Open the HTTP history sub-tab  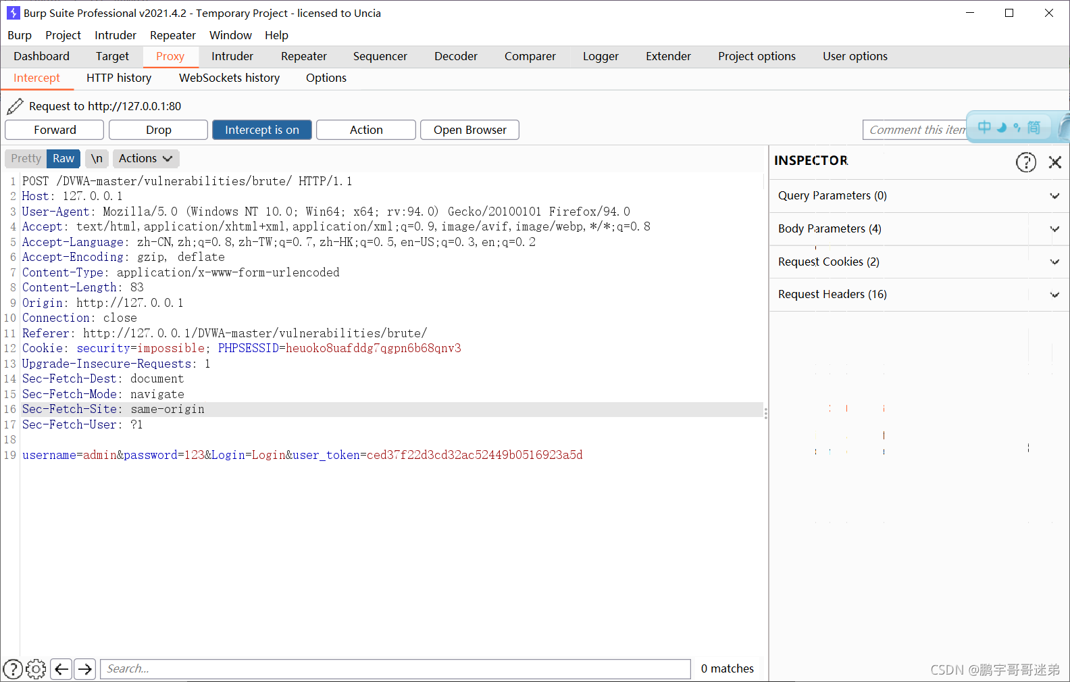(x=119, y=78)
